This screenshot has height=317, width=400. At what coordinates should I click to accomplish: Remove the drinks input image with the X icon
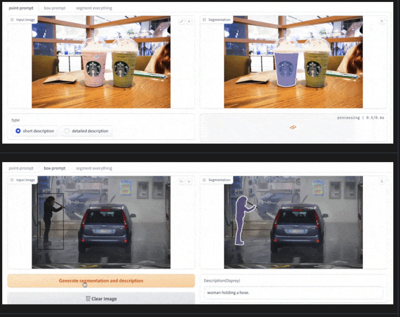click(189, 21)
